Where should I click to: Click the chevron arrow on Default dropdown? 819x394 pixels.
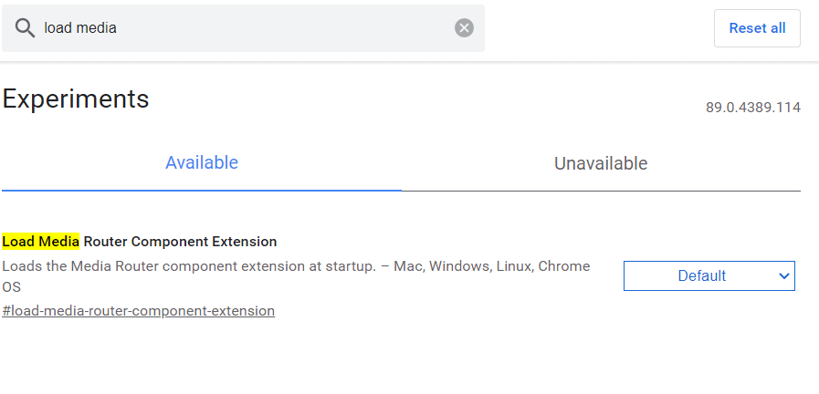(784, 275)
